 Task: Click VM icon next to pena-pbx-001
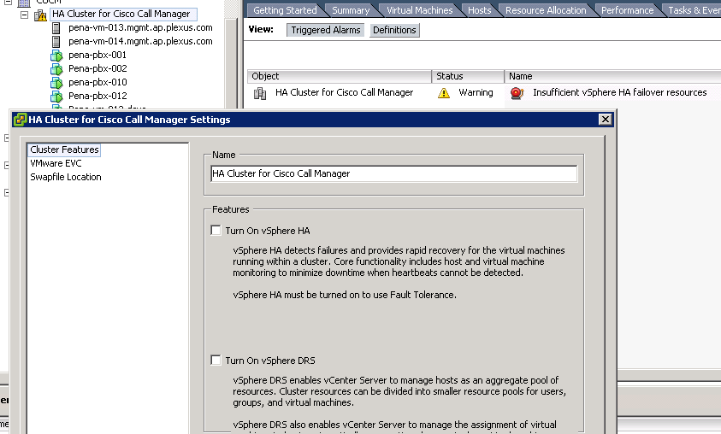(56, 56)
